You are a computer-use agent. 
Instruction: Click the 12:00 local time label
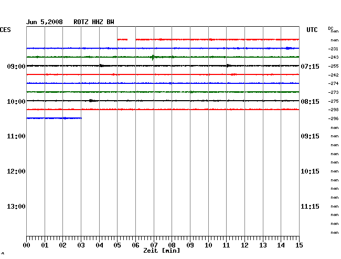[x=16, y=171]
